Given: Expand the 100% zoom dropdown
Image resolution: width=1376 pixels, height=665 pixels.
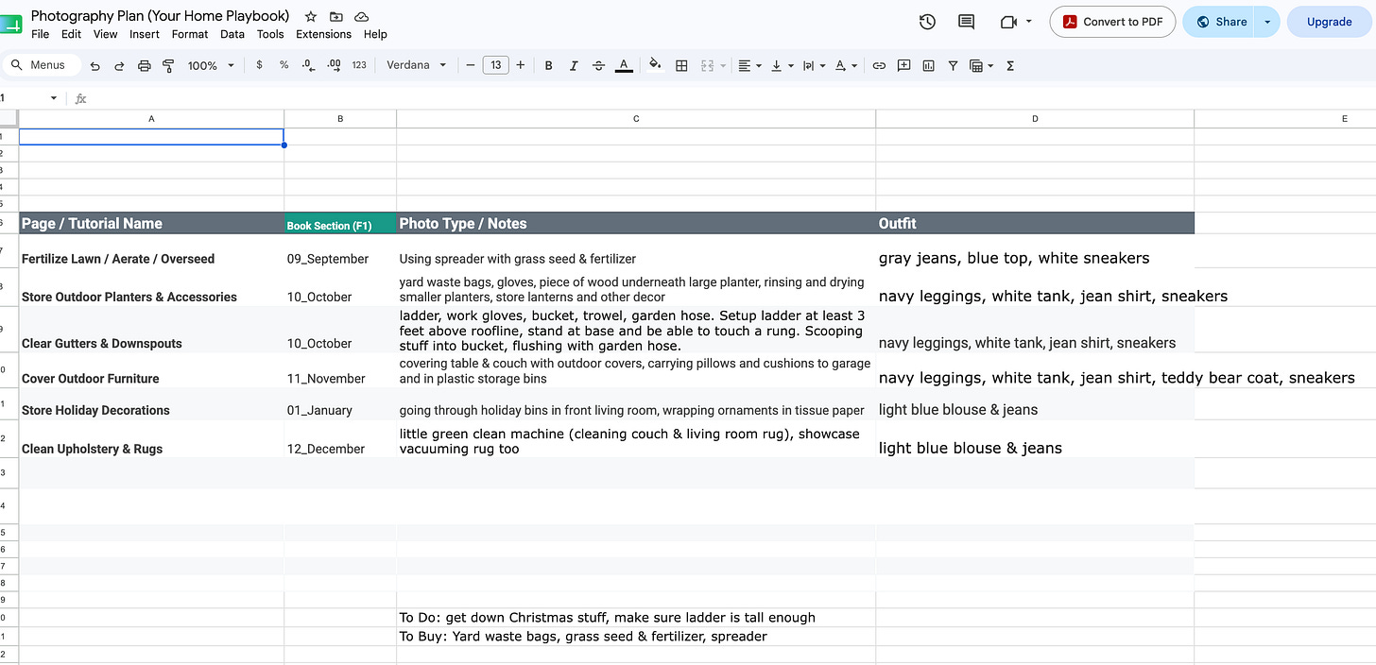Looking at the screenshot, I should click(210, 65).
